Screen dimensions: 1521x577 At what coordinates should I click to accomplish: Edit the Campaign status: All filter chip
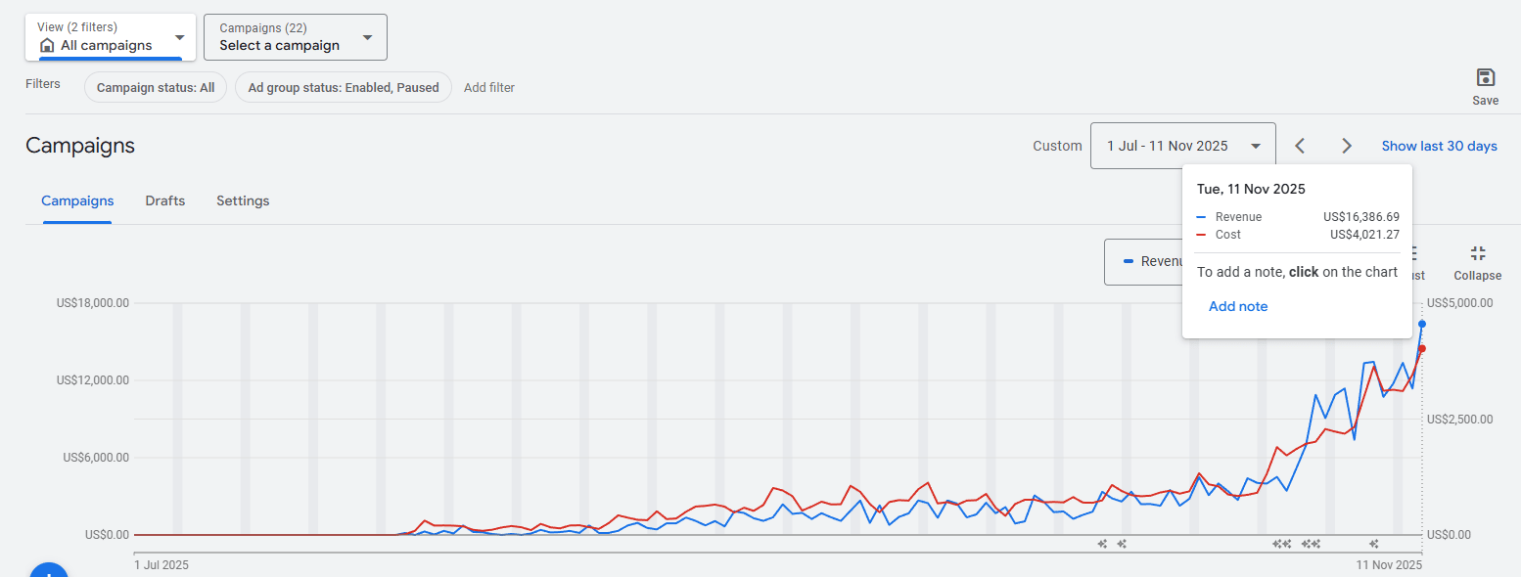point(156,88)
